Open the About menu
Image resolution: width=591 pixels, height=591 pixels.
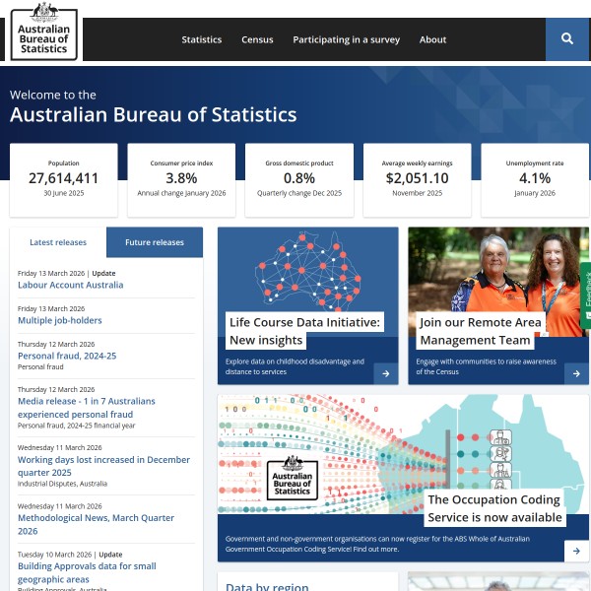432,40
